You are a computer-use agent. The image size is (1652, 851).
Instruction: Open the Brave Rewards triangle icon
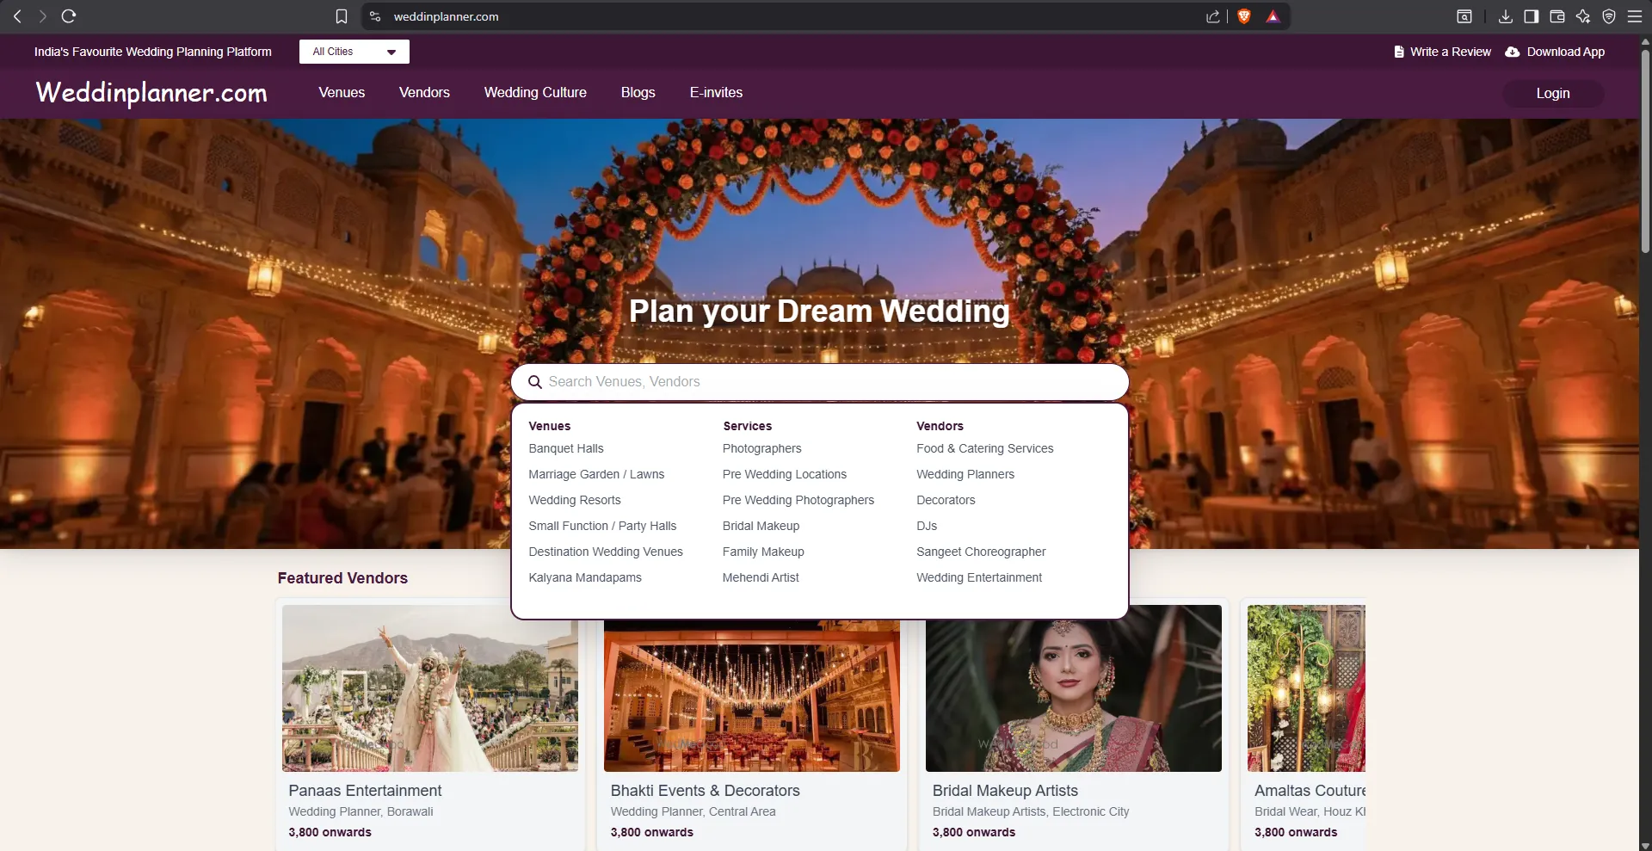[x=1273, y=16]
